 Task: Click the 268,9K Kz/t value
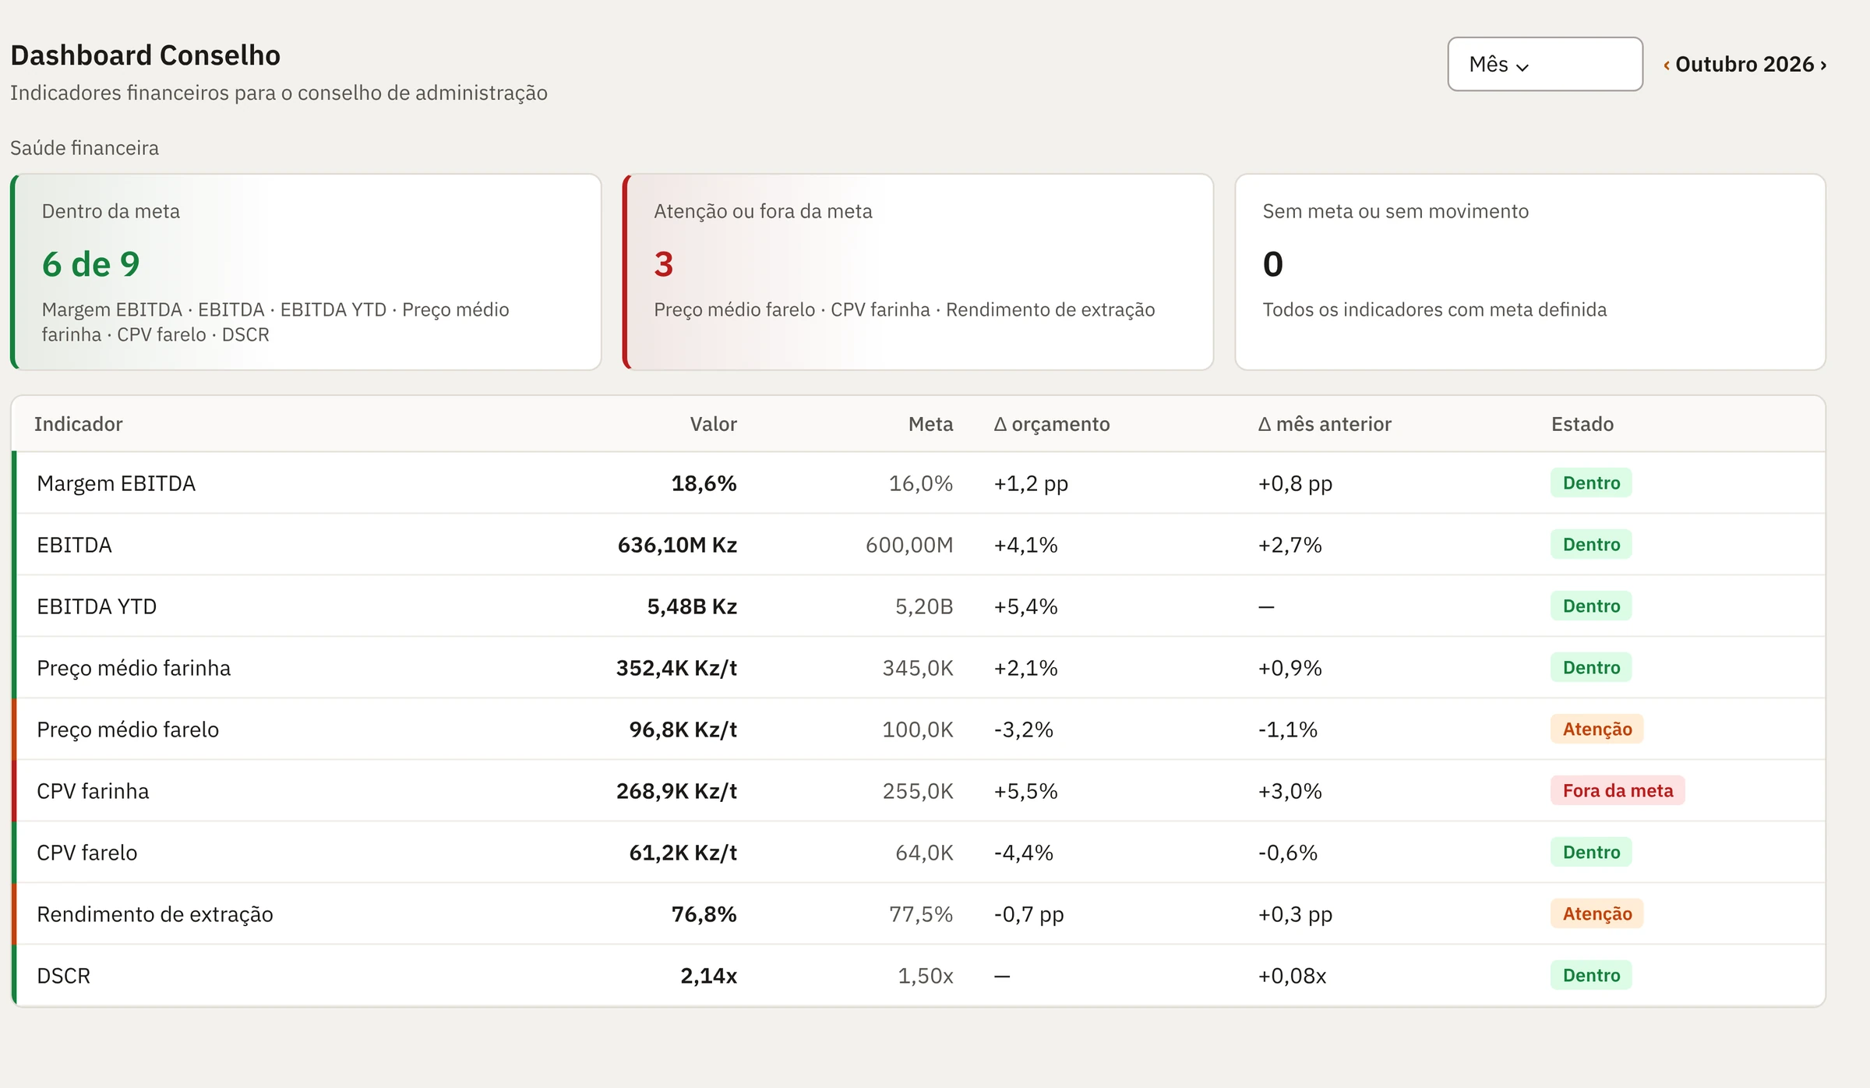click(x=676, y=791)
